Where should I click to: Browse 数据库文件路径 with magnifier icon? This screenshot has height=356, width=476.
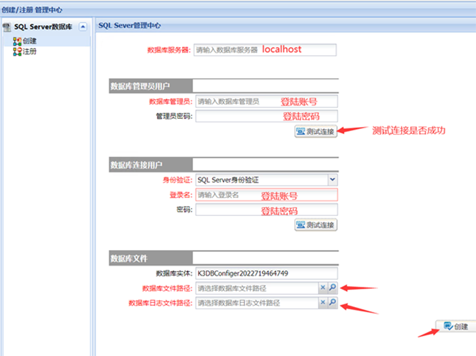333,287
